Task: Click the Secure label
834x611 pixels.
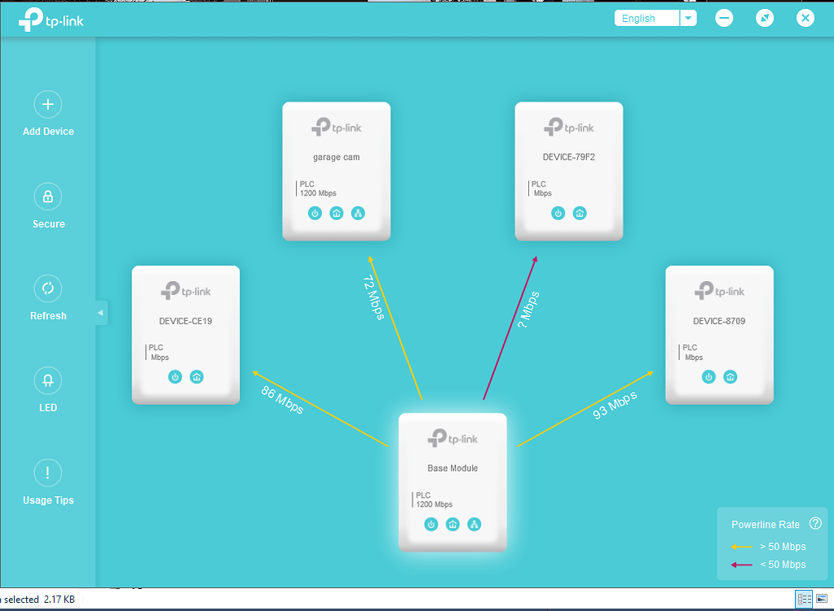Action: pos(48,224)
